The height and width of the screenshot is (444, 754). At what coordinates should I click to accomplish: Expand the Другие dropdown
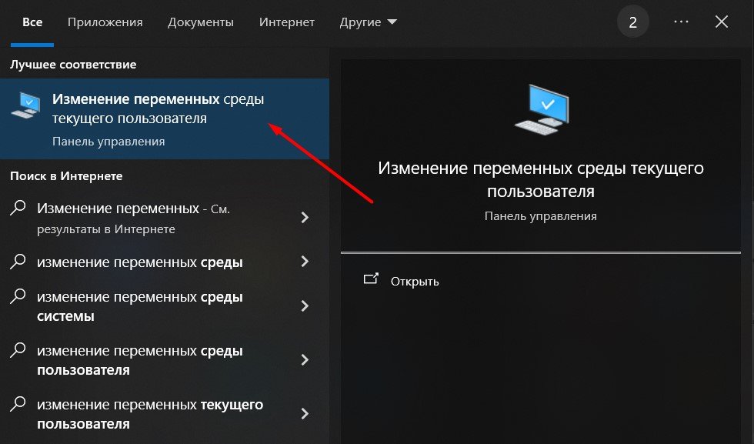368,22
